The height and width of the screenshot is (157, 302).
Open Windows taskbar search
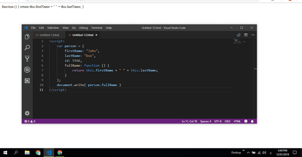point(16,152)
